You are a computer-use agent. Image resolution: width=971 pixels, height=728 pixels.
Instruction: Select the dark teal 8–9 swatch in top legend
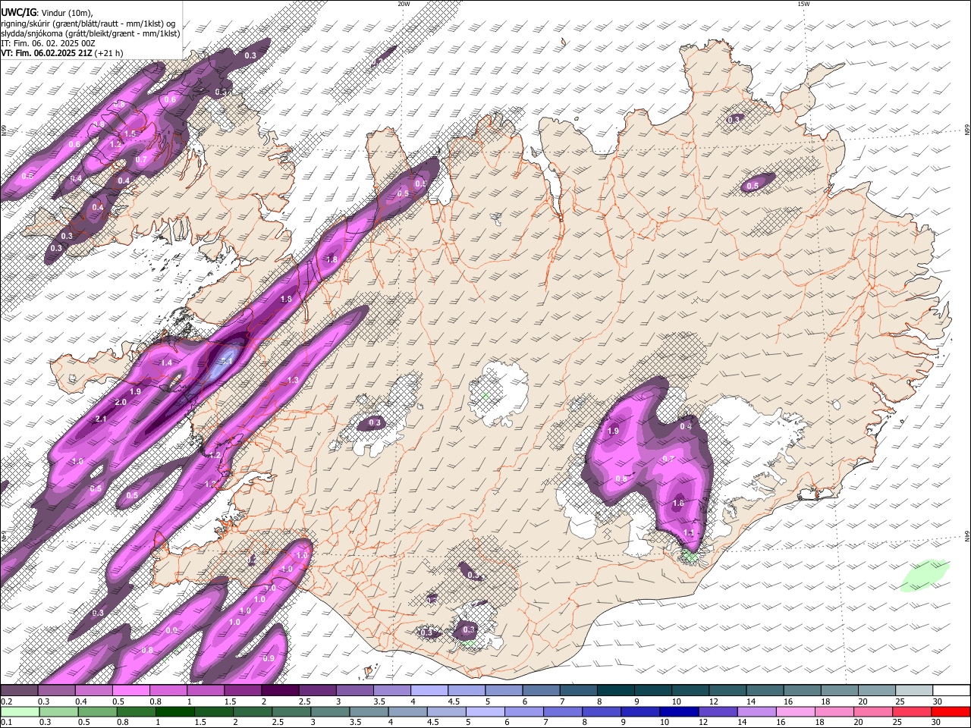(616, 691)
